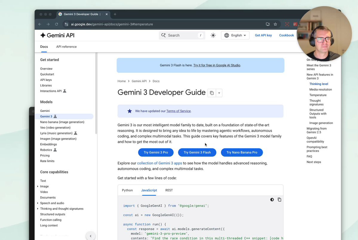Open API keys in the sidebar
This screenshot has width=358, height=240.
click(x=46, y=80)
